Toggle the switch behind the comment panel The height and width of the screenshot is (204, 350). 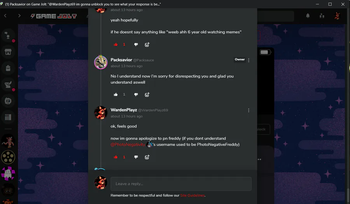point(265,52)
